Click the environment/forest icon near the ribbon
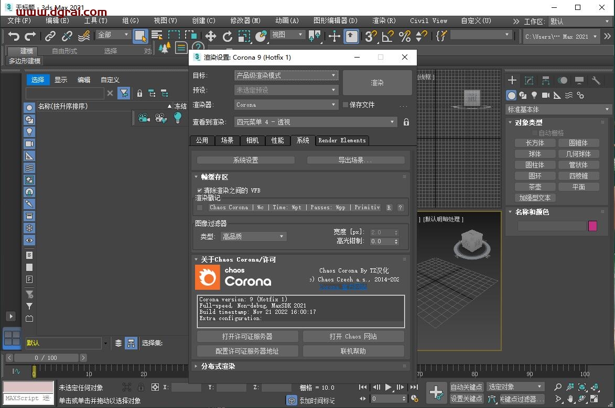 click(164, 48)
